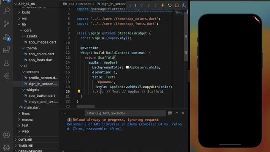Screen dimensions: 270x152
Task: Click screens breadcrumb segment
Action: point(85,4)
